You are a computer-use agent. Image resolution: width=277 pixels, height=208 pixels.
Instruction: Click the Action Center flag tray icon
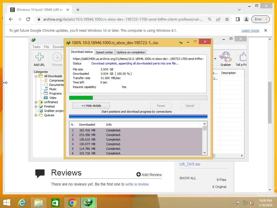click(239, 203)
